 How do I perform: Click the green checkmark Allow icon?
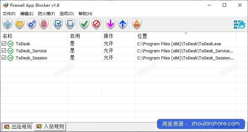(x=84, y=24)
